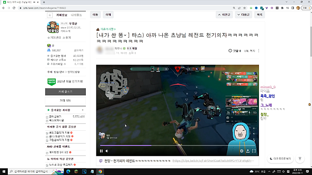Mute the video player volume icon
Screen dimensions: 312x175
(x=107, y=151)
